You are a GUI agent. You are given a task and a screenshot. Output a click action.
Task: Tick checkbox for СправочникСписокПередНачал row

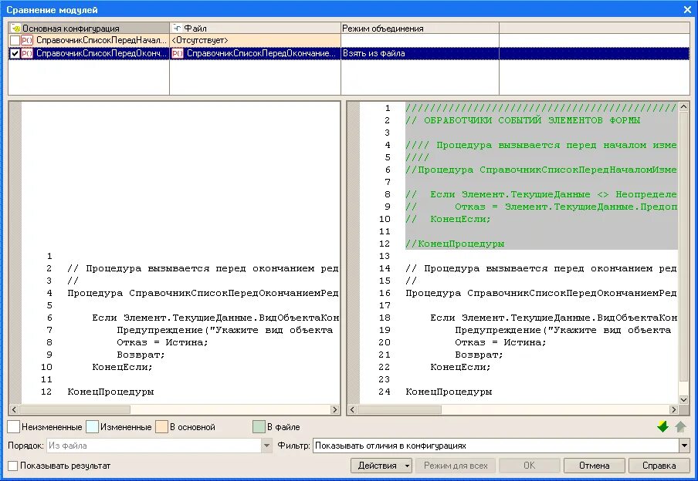[15, 40]
